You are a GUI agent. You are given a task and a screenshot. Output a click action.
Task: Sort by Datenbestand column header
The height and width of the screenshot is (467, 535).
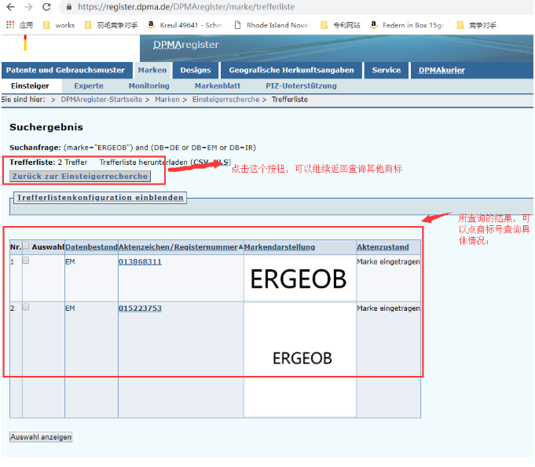pos(91,247)
